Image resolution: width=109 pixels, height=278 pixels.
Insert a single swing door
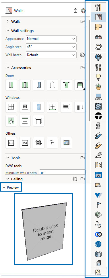click(11, 85)
